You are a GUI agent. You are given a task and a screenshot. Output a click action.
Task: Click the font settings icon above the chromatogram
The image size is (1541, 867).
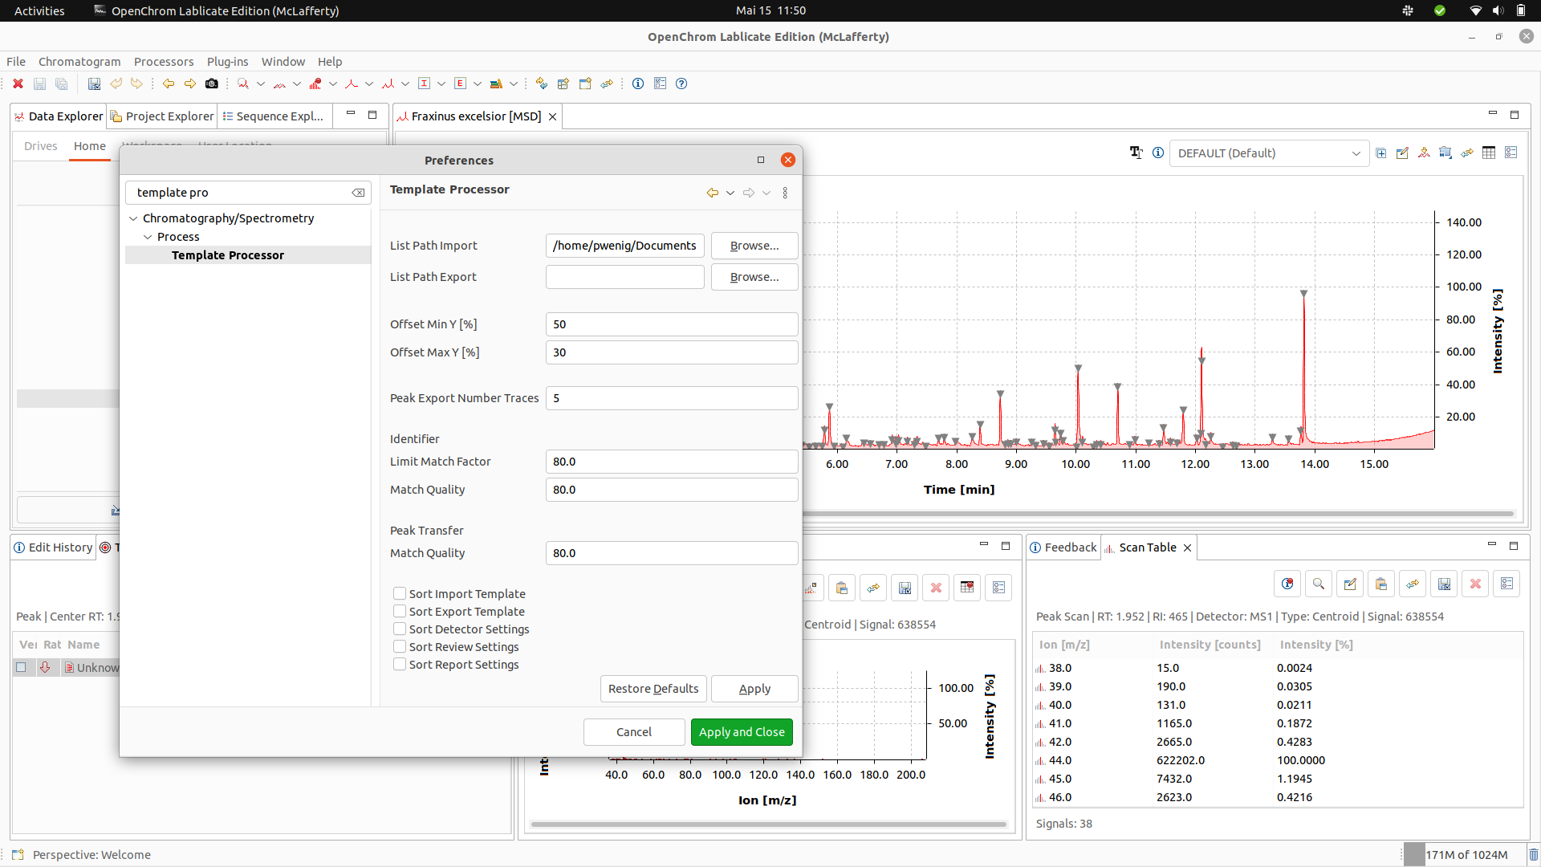(1136, 153)
